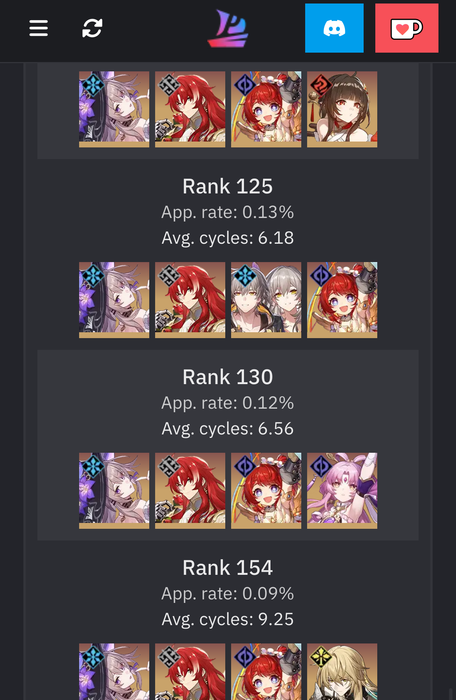
Task: Click the Rank 130 team card heading
Action: (x=228, y=377)
